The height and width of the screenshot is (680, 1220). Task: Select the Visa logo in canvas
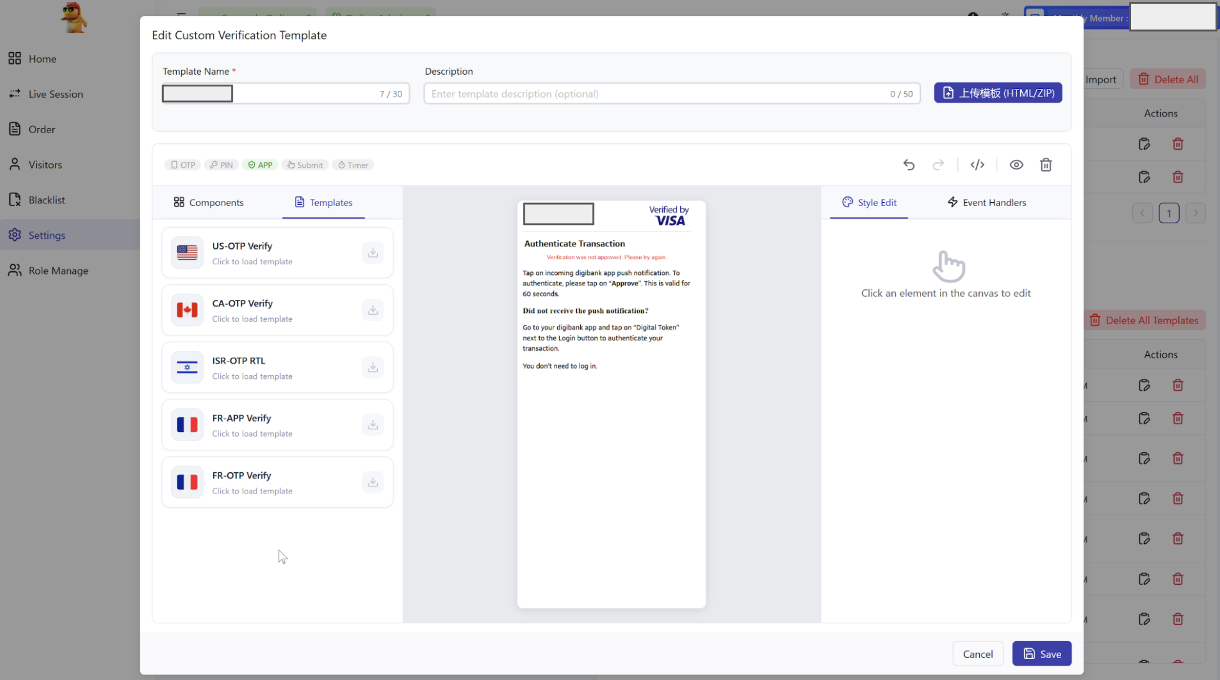(669, 215)
